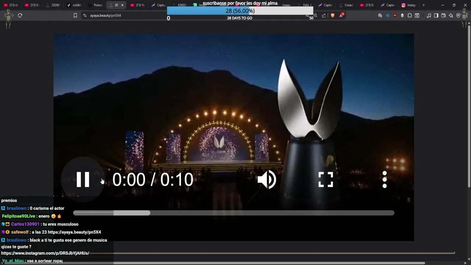Open the Brave Wallet icon
Viewport: 471px width, 265px height.
point(443,15)
